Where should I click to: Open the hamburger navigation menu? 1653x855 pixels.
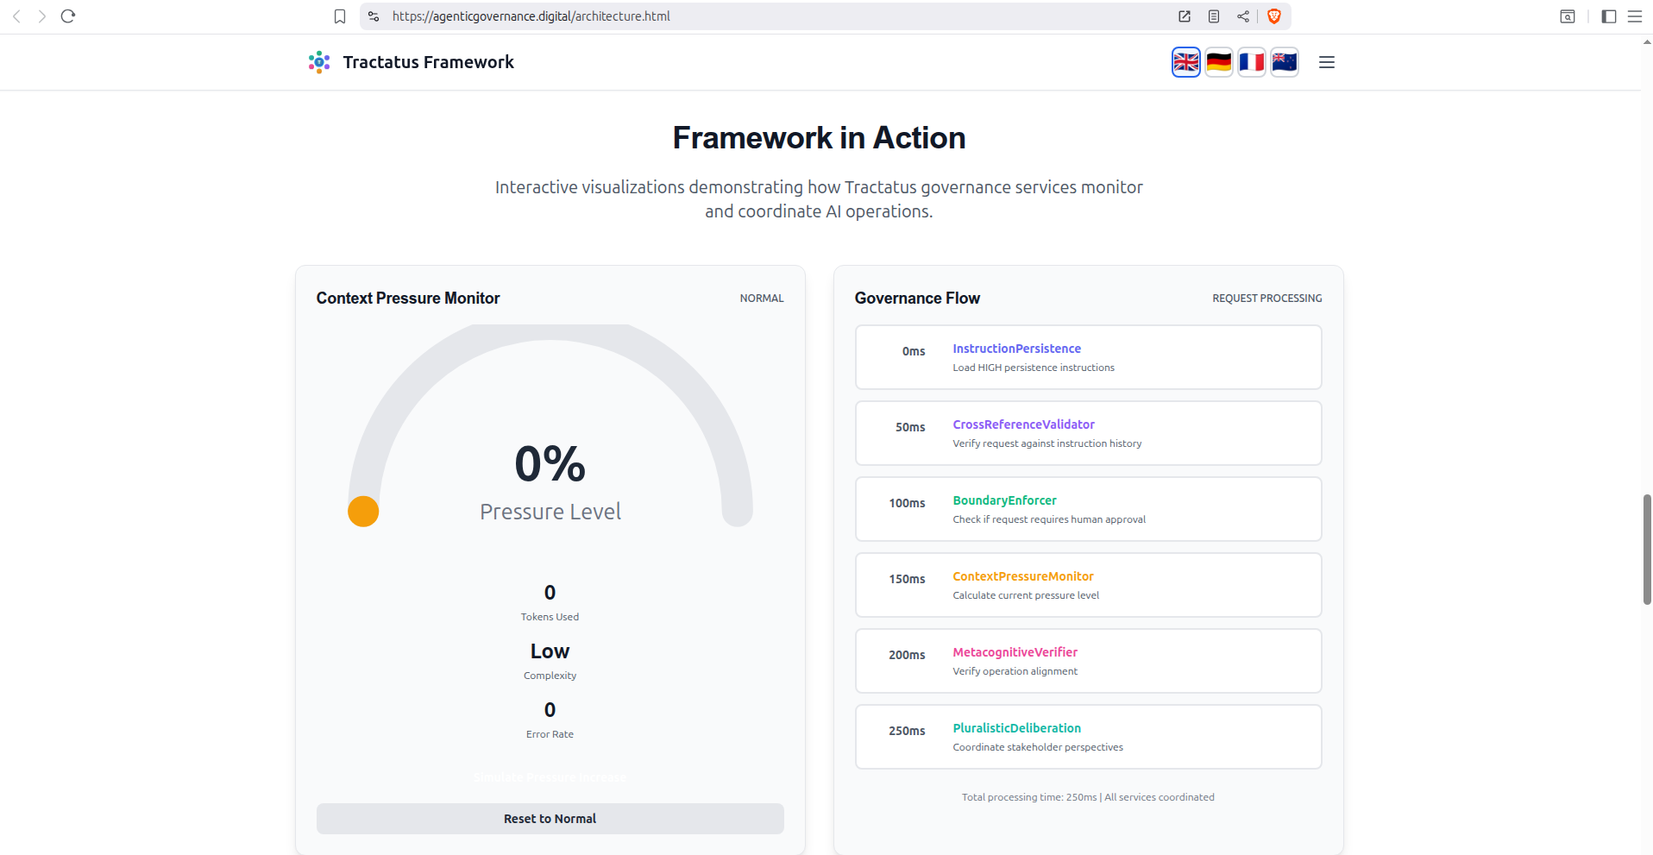pyautogui.click(x=1326, y=62)
